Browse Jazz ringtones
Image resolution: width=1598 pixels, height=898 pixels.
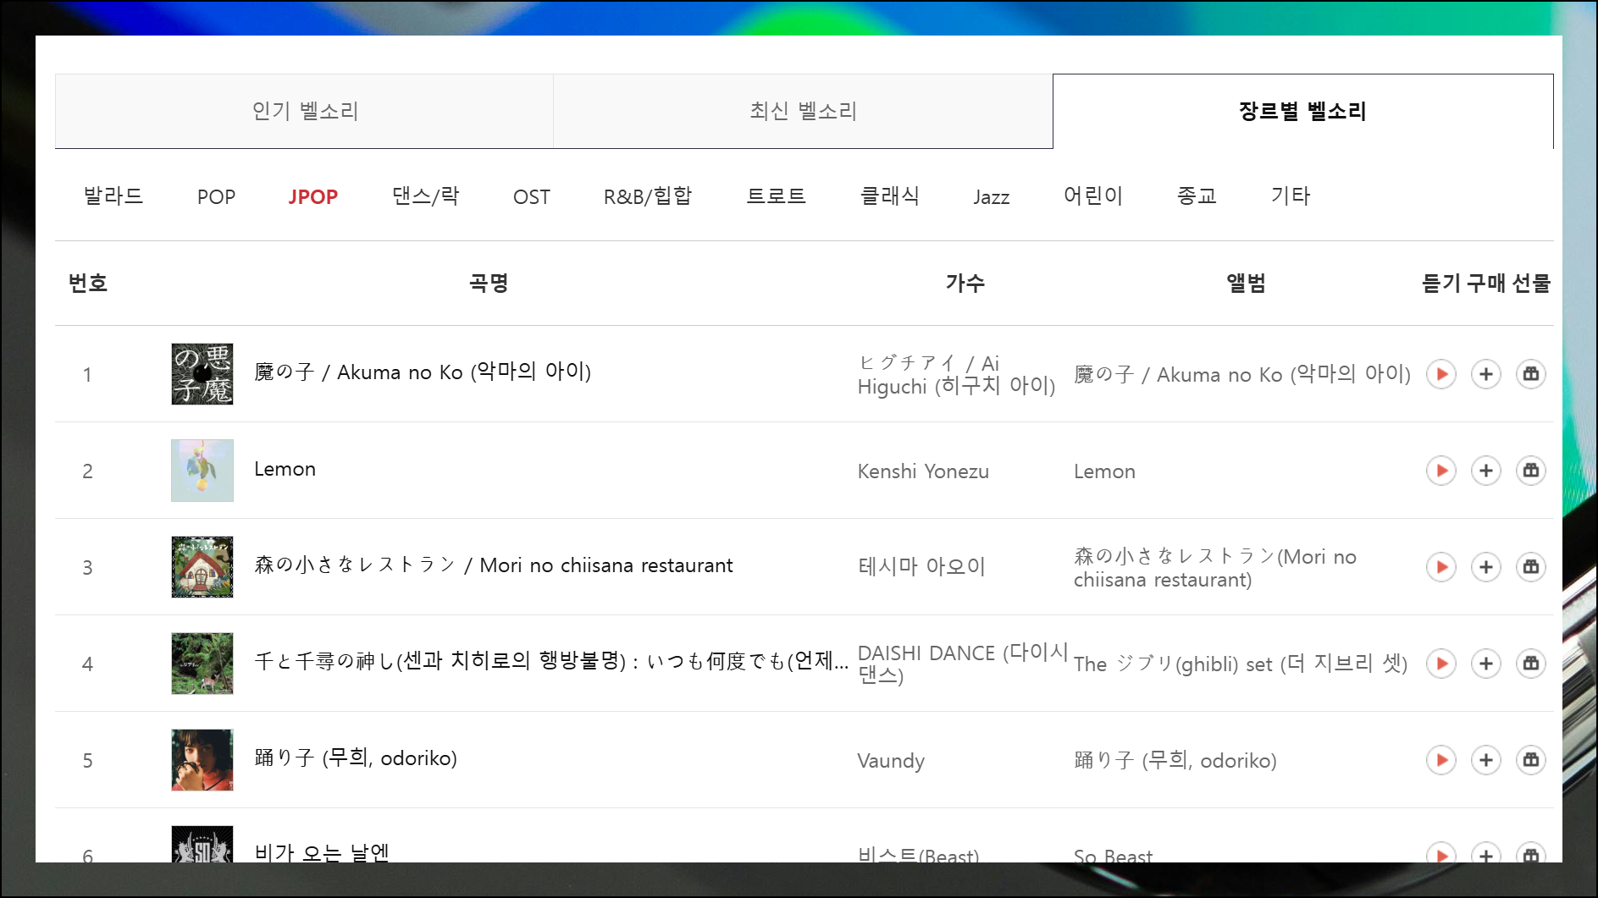point(991,197)
